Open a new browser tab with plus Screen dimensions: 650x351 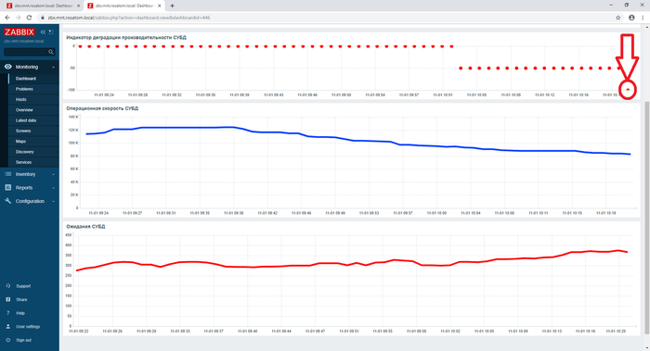pos(172,6)
